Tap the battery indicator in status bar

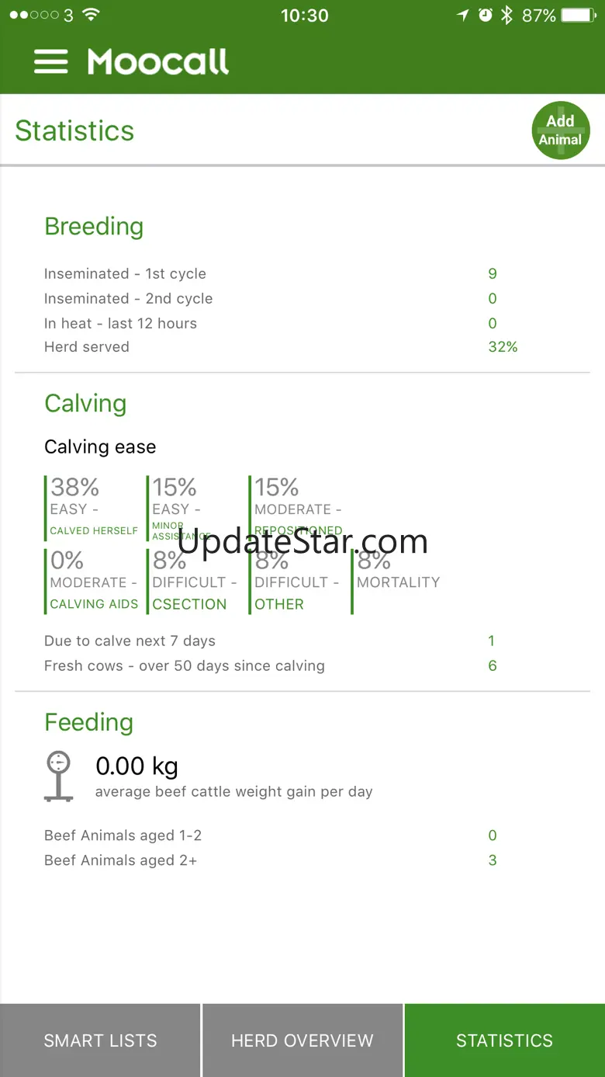pyautogui.click(x=577, y=16)
